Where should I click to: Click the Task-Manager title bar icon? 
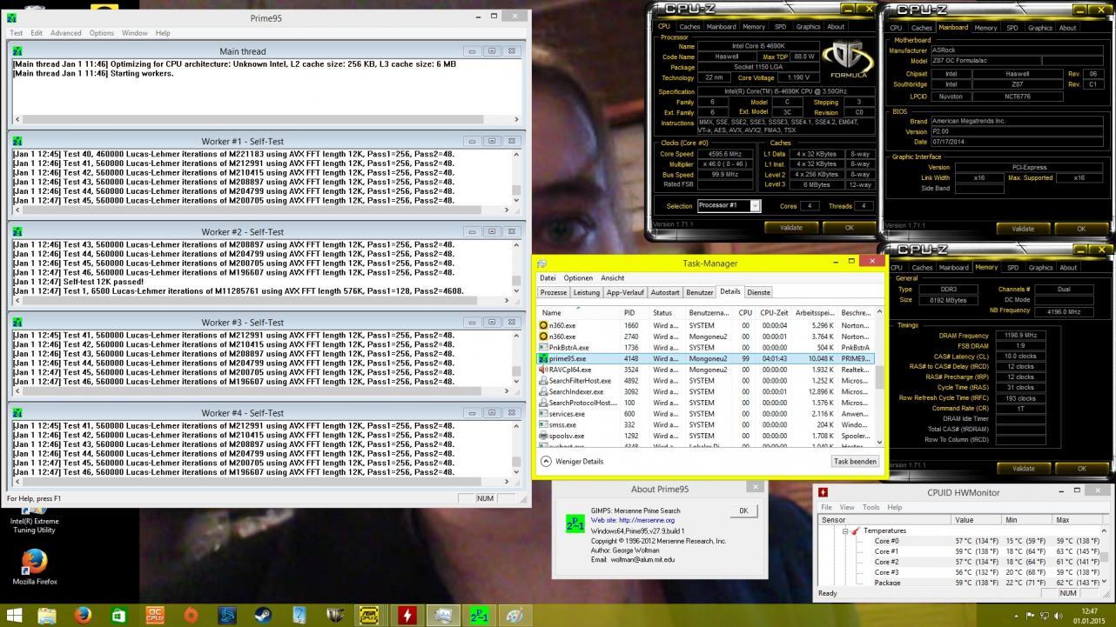[542, 263]
